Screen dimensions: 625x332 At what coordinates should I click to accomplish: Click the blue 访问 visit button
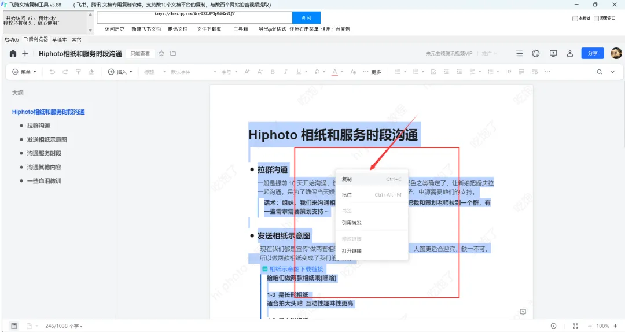click(x=306, y=17)
